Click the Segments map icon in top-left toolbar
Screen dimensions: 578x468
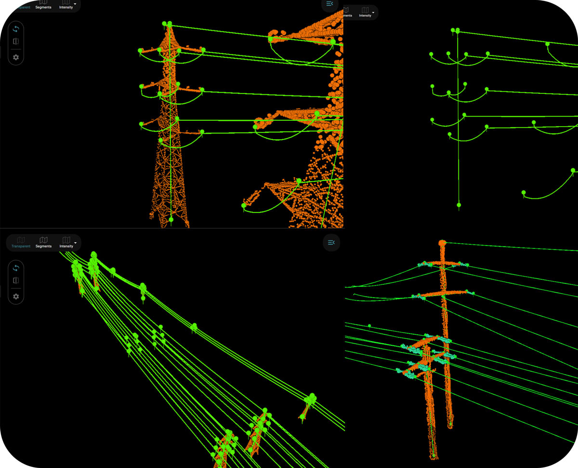pos(43,5)
